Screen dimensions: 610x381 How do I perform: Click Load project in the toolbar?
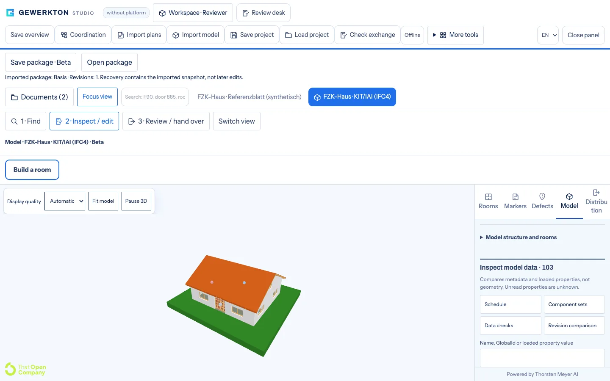pos(307,35)
